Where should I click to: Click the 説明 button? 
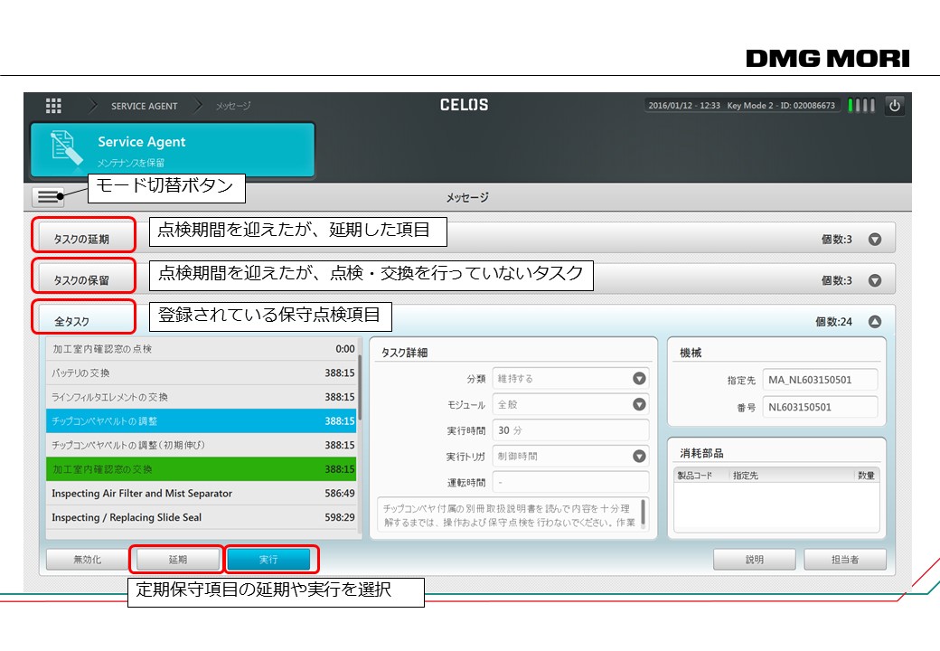click(x=754, y=560)
